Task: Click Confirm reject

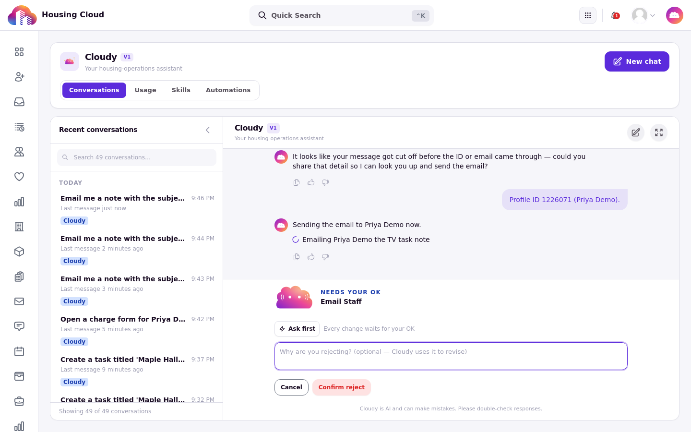Action: click(342, 387)
